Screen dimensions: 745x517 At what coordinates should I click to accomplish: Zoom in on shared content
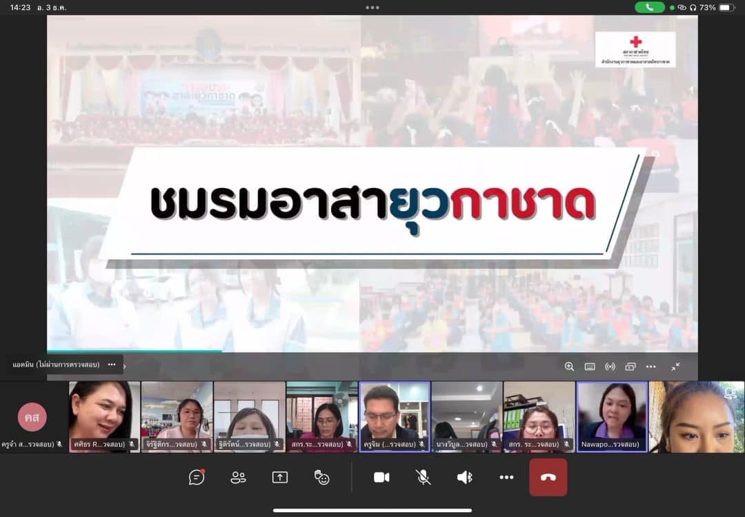[x=569, y=367]
